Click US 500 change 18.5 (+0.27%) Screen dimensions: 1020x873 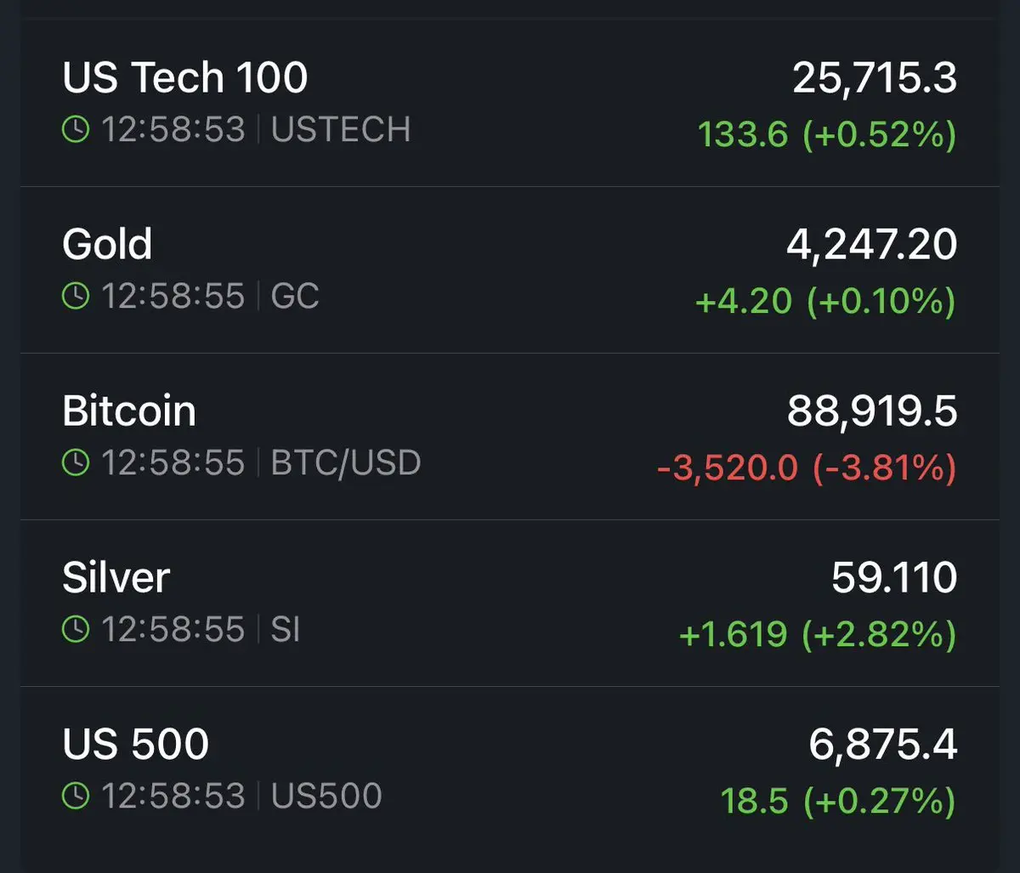coord(837,801)
